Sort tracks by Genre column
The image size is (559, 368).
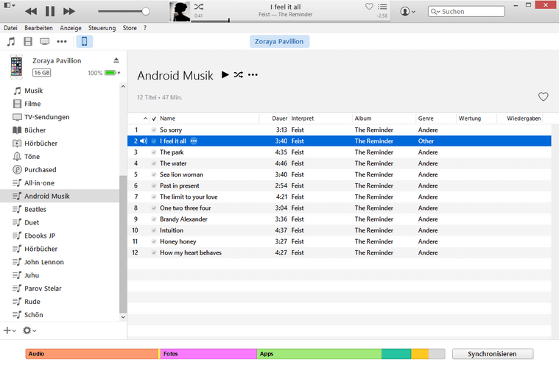[426, 118]
